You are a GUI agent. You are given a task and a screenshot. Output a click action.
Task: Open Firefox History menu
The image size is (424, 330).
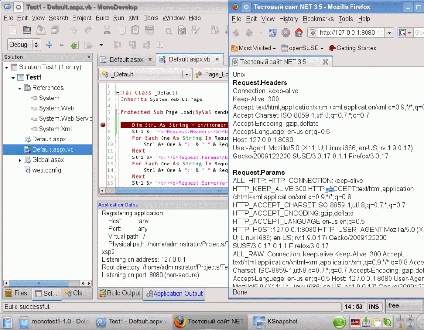(288, 19)
